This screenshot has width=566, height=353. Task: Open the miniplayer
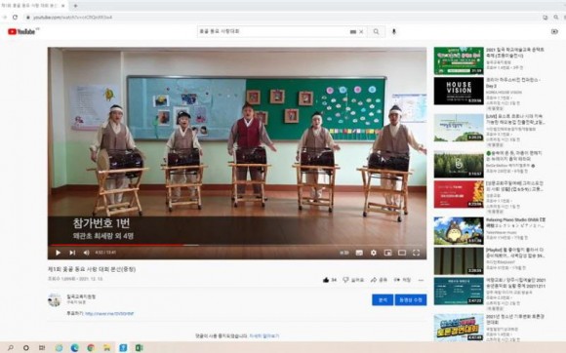pos(387,253)
